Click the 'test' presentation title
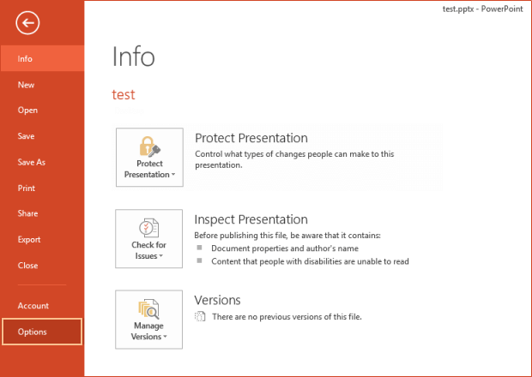The height and width of the screenshot is (377, 532). point(124,95)
